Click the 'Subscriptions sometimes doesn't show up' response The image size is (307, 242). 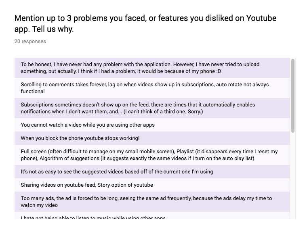152,108
